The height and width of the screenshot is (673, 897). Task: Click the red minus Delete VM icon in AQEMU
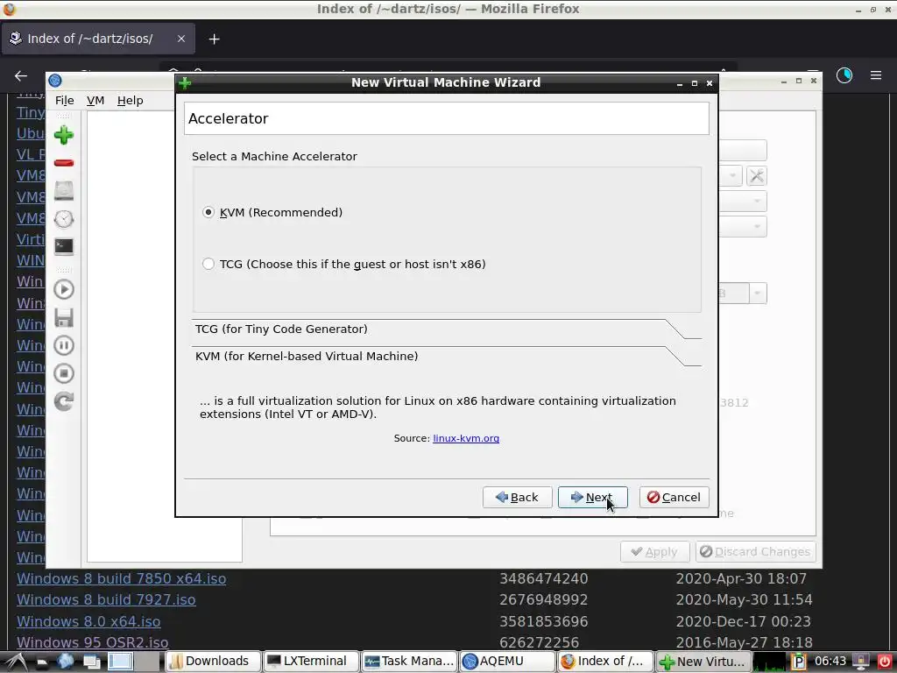point(63,163)
